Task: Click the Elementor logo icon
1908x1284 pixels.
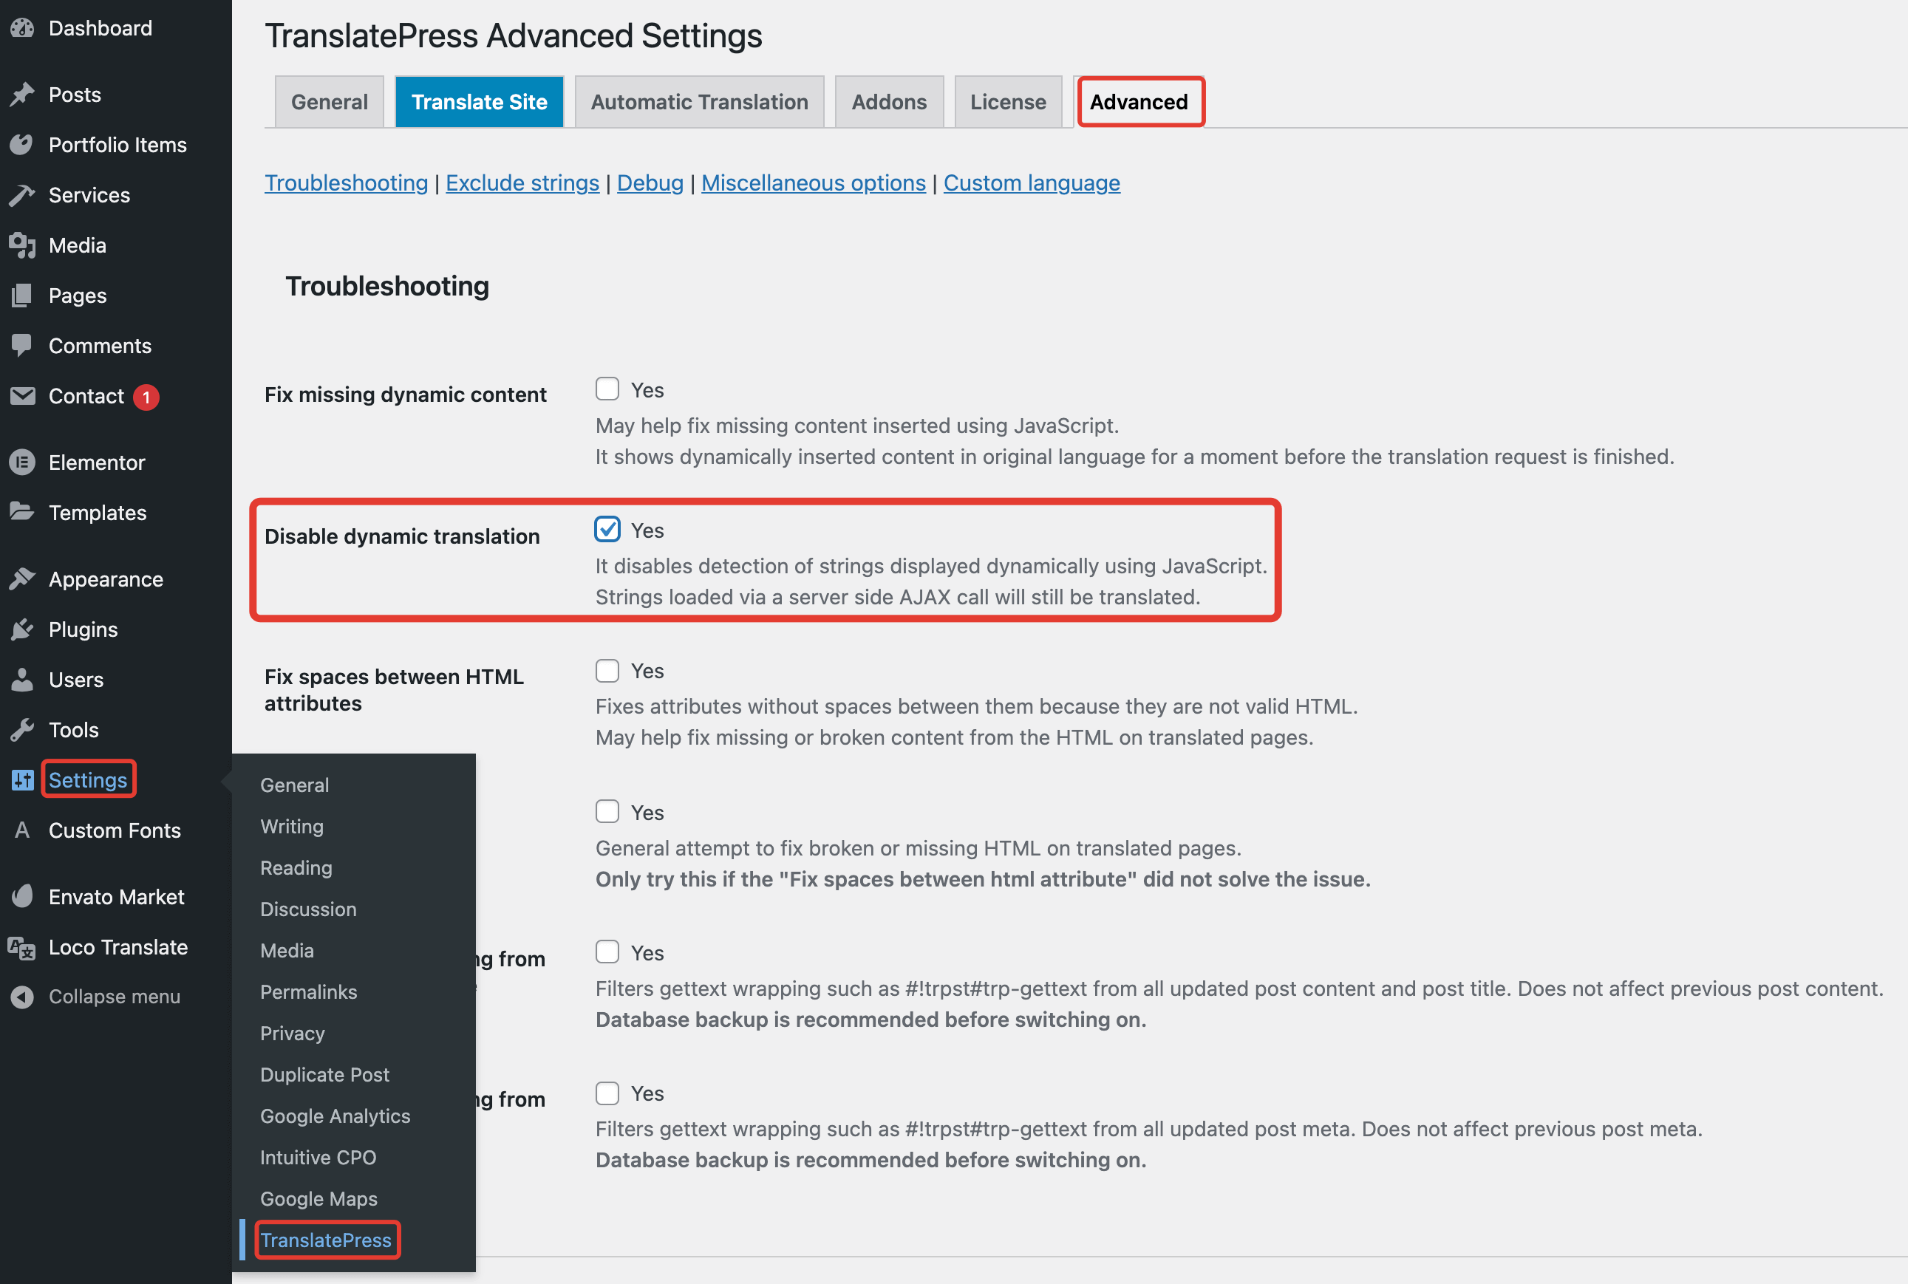Action: coord(22,462)
